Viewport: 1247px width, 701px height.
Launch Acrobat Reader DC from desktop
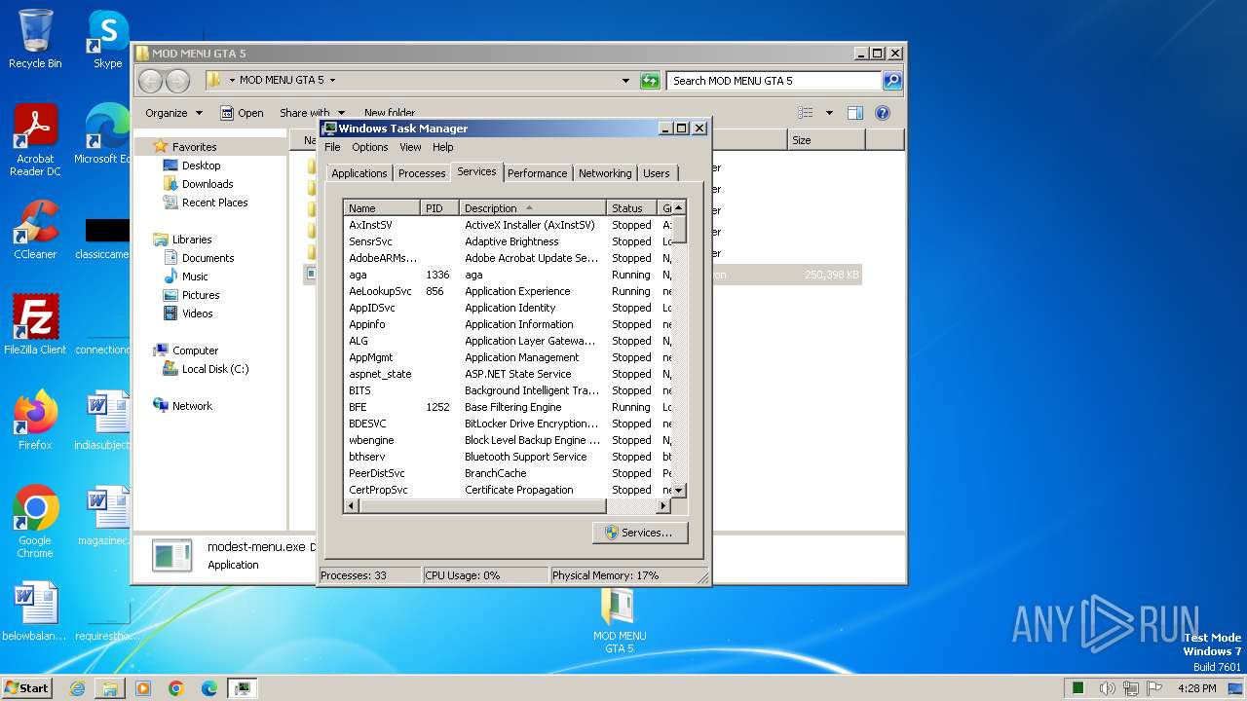coord(35,140)
